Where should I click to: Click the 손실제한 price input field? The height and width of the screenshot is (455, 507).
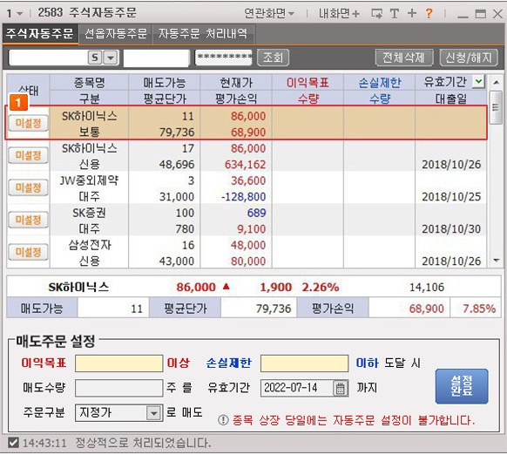pos(305,363)
